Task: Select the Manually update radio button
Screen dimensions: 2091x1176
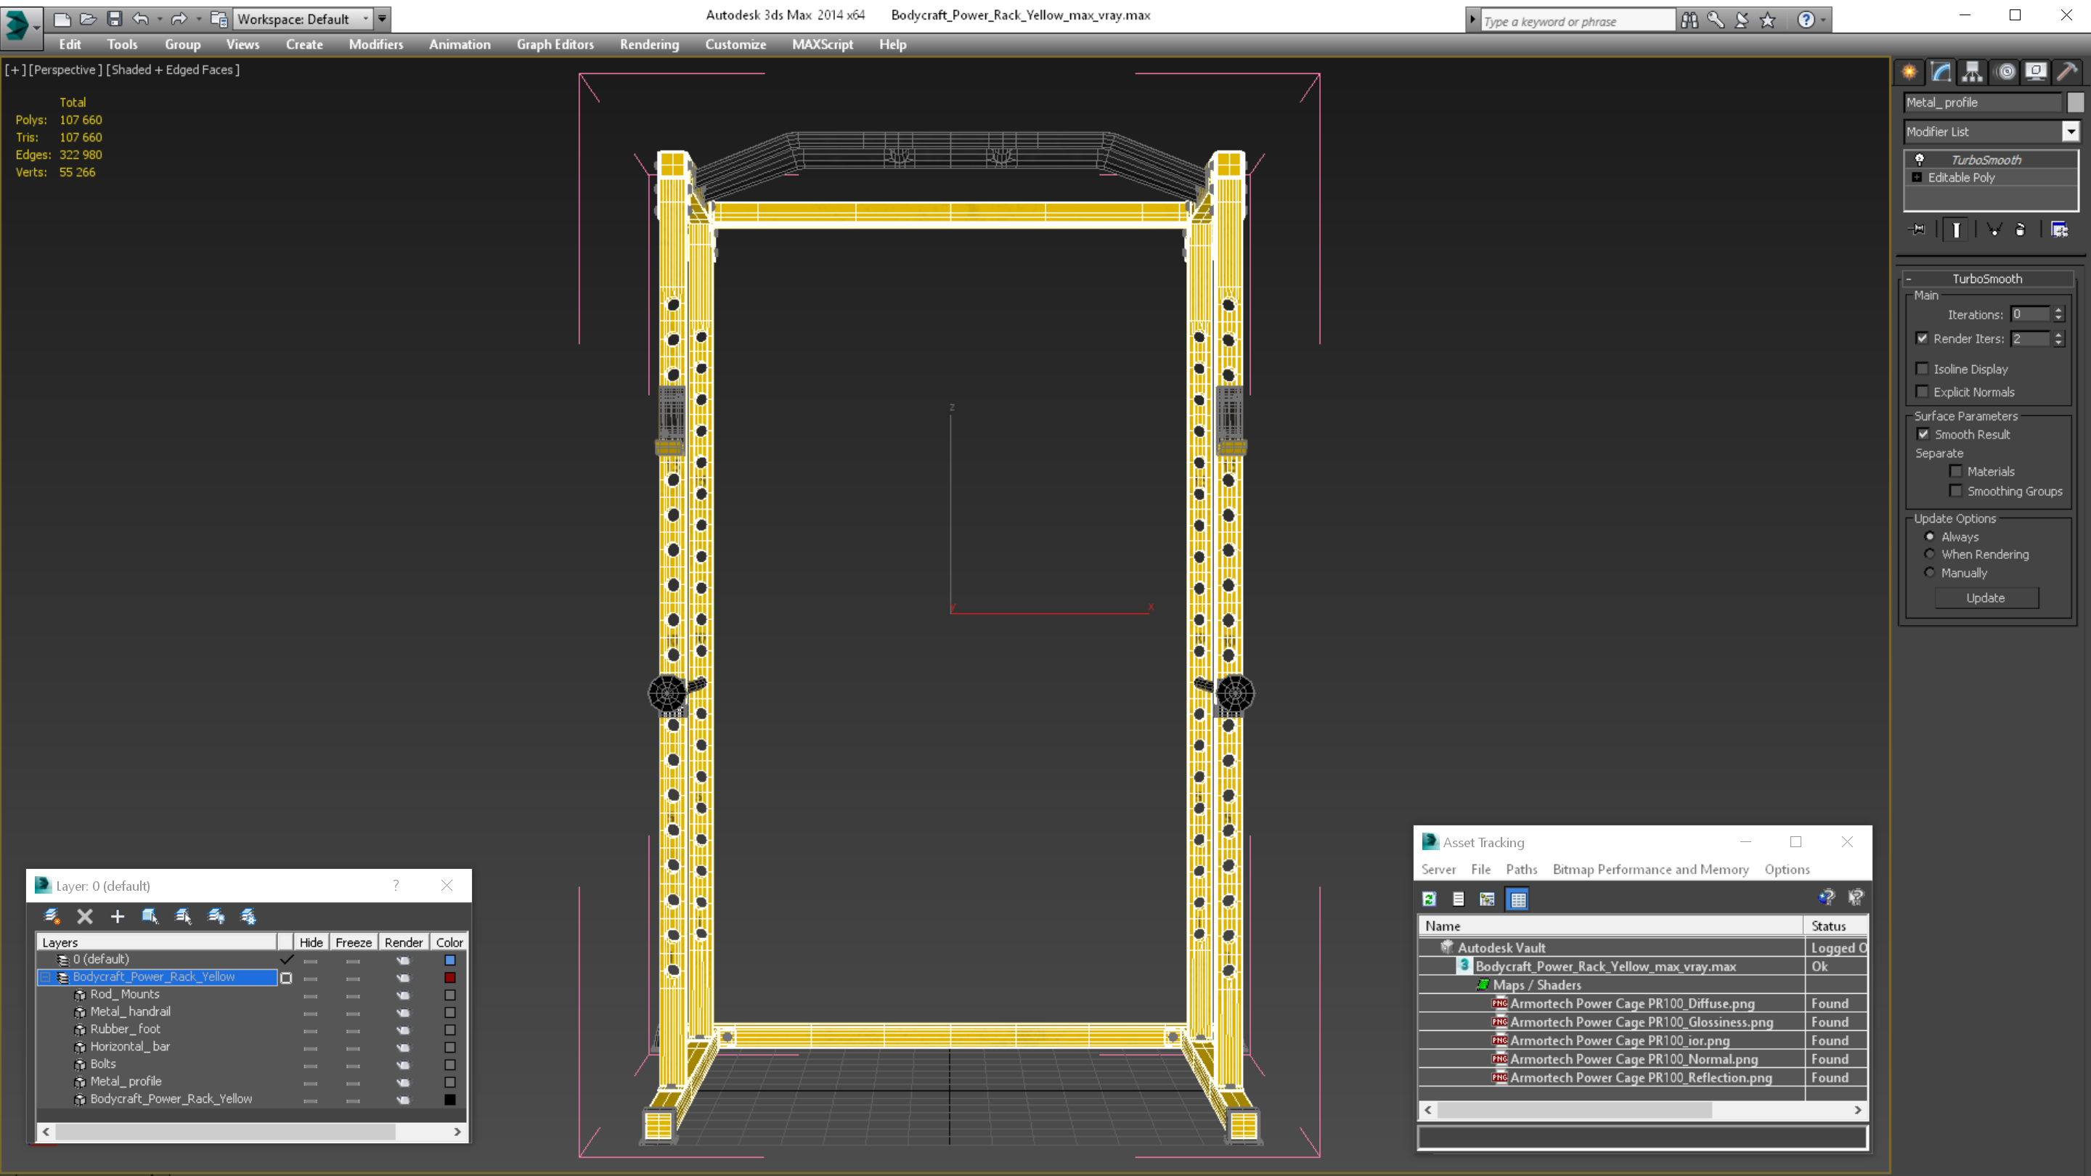Action: pyautogui.click(x=1931, y=573)
